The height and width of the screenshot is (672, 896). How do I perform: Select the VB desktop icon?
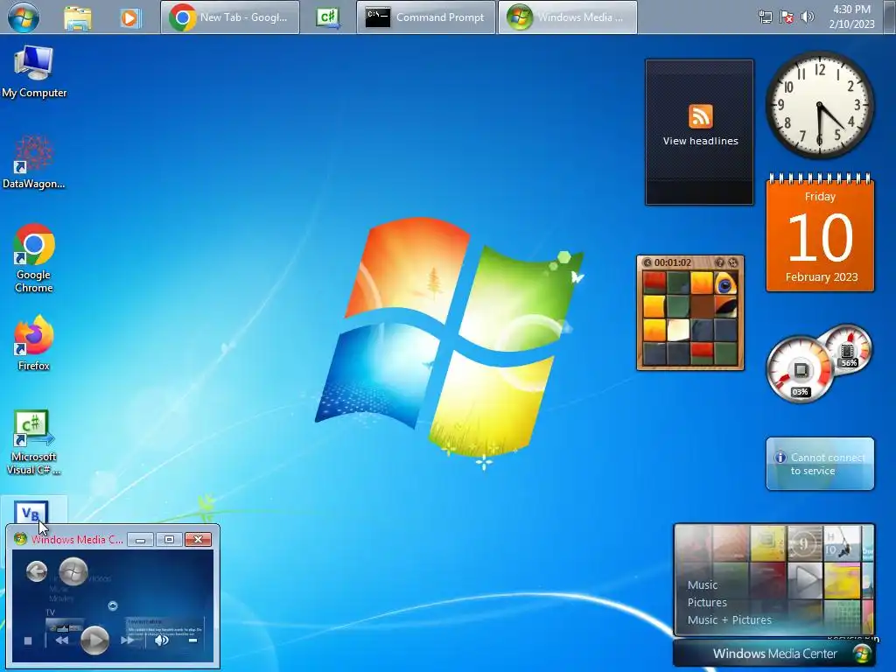click(31, 511)
